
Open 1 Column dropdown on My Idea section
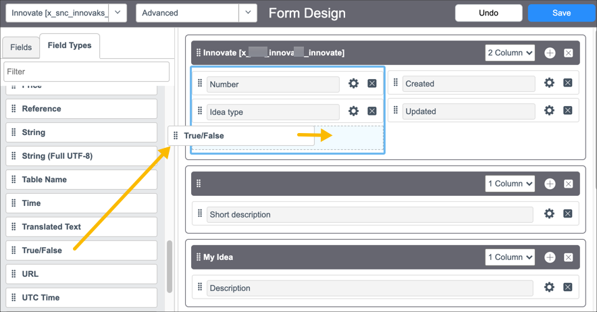[x=510, y=257]
